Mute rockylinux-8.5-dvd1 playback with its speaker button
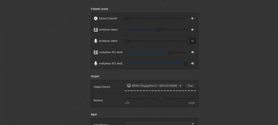The image size is (278, 125). pos(192,52)
